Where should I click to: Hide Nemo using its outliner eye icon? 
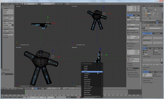pos(158,16)
